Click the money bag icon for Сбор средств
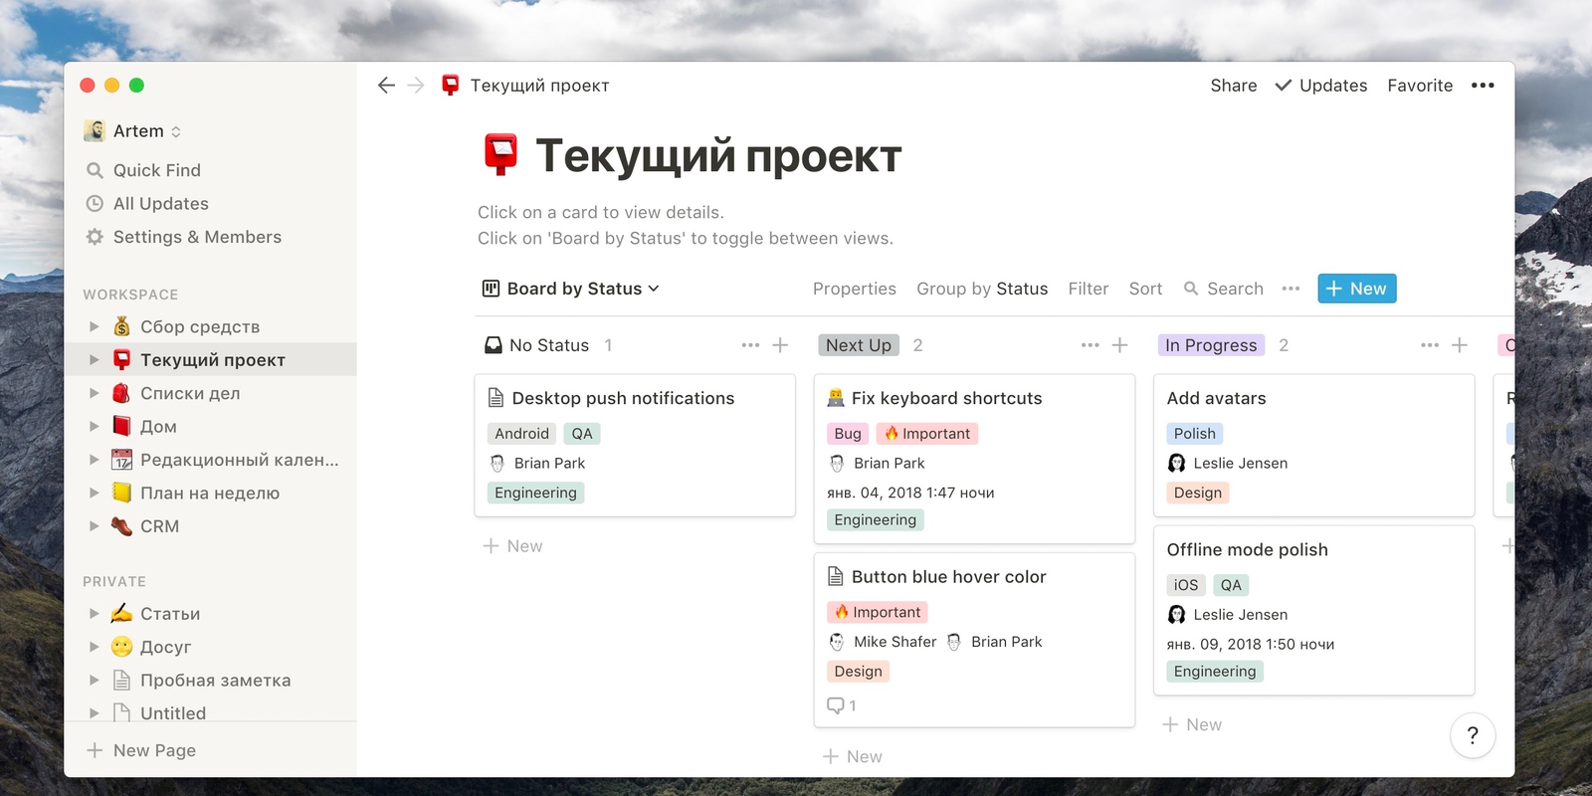Screen dimensions: 1592x796 pyautogui.click(x=121, y=326)
